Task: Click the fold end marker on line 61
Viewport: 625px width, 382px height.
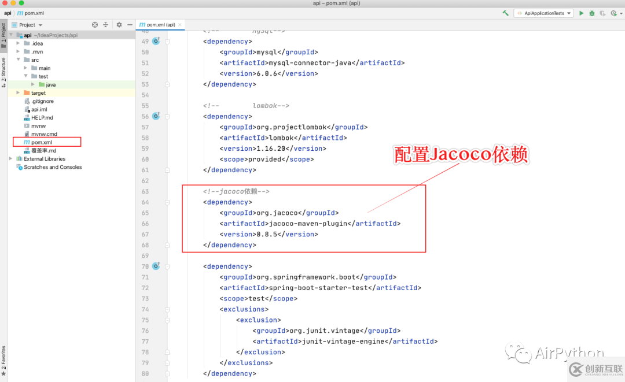Action: click(x=167, y=170)
